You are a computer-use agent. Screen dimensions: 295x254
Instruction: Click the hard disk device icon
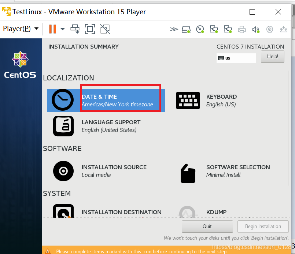pos(186,30)
